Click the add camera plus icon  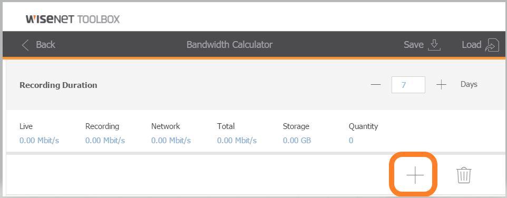pos(415,175)
